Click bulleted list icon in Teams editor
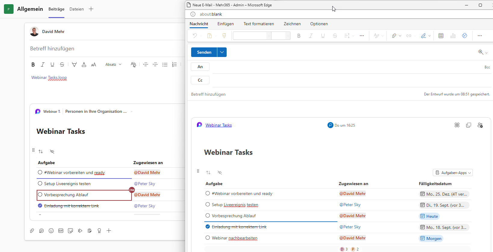 165,64
